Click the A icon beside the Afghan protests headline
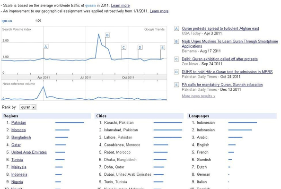This screenshot has height=189, width=281. 176,29
